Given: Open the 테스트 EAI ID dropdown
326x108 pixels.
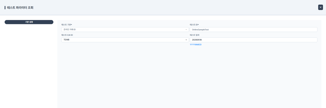Looking at the screenshot, I should pyautogui.click(x=125, y=40).
